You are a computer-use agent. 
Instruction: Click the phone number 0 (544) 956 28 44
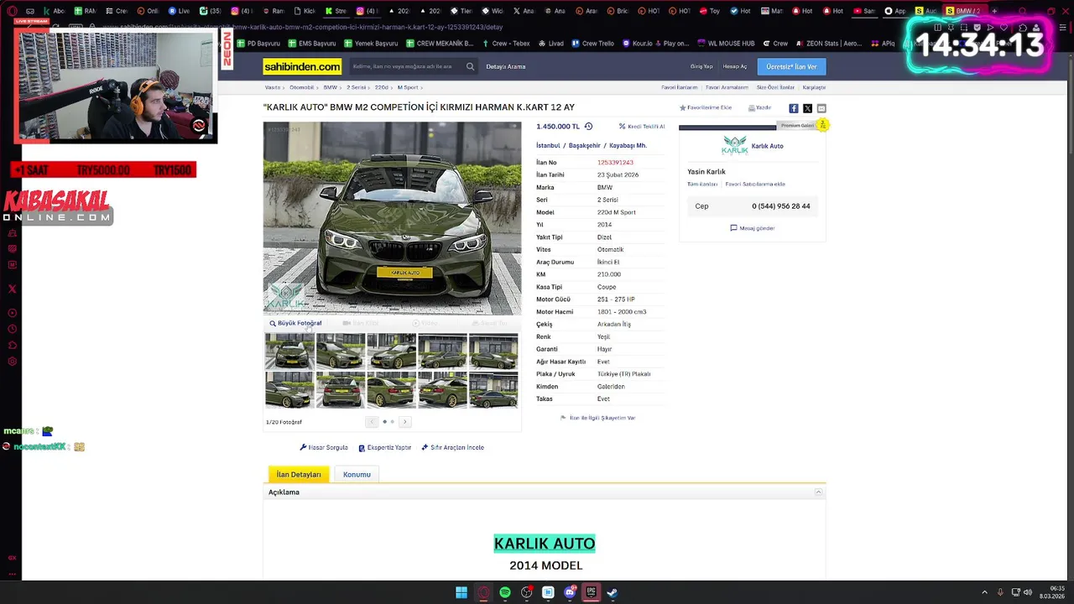(781, 206)
